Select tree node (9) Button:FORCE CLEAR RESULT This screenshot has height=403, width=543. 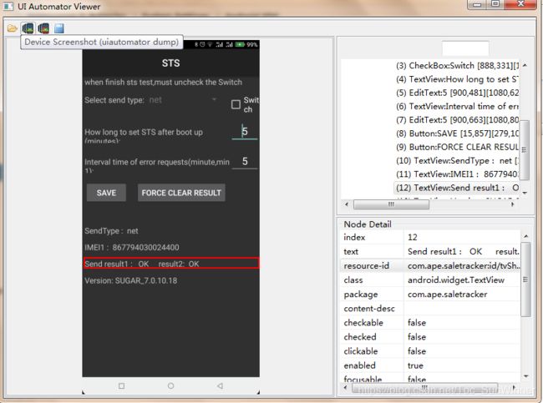coord(457,147)
